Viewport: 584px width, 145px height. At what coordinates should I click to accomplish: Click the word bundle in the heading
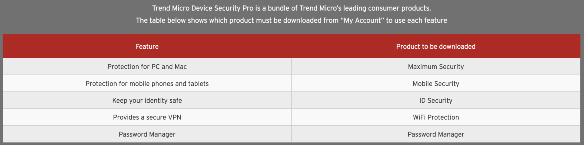click(278, 8)
